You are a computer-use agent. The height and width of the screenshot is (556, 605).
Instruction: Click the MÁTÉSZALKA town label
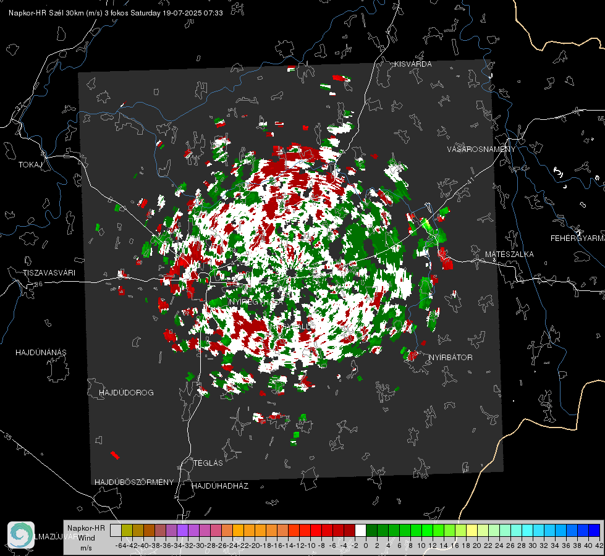[509, 255]
